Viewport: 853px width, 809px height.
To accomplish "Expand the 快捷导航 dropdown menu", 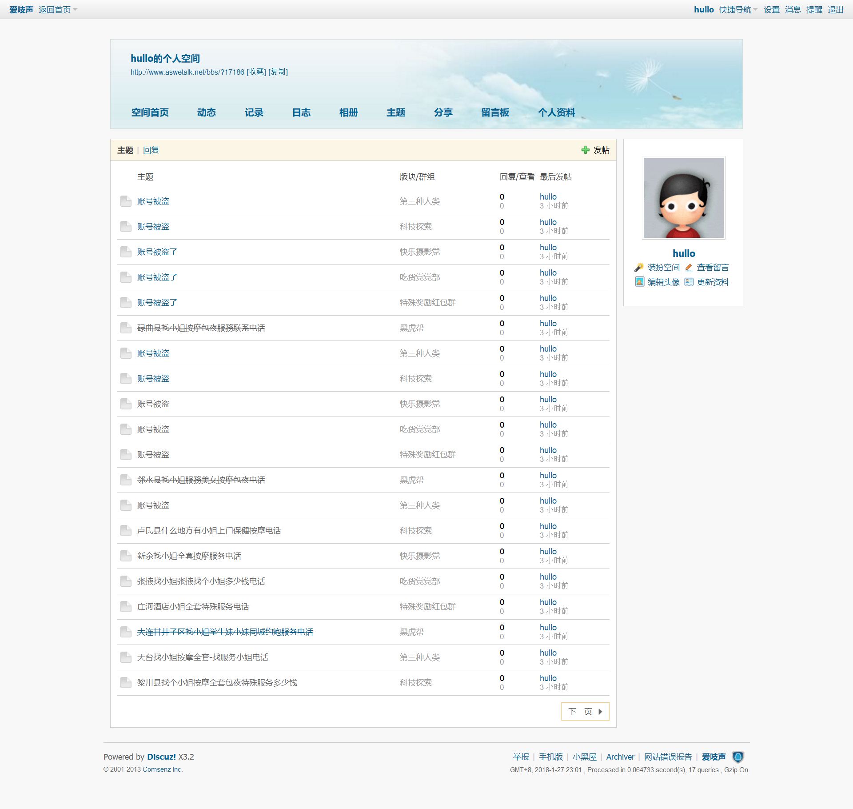I will tap(738, 10).
